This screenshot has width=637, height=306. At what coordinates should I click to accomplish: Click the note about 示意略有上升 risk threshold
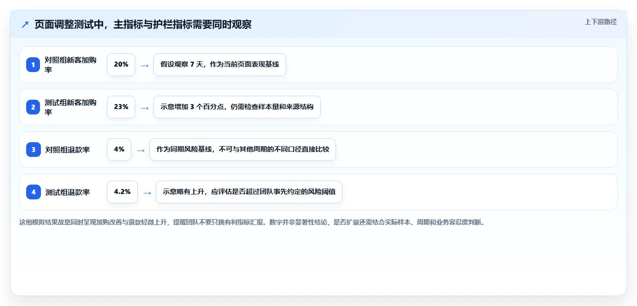coord(249,192)
